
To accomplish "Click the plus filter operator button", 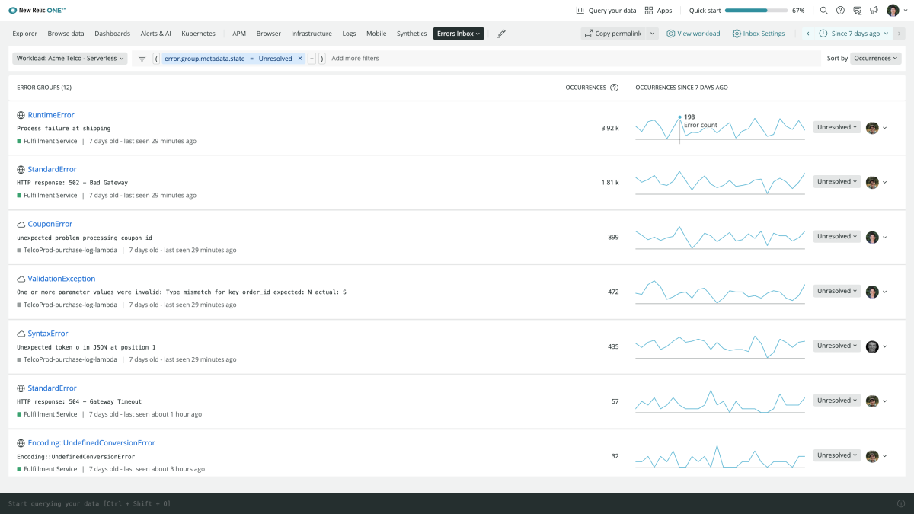I will pyautogui.click(x=312, y=58).
